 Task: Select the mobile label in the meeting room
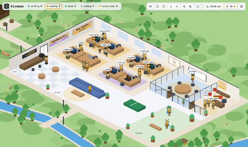(x=193, y=71)
